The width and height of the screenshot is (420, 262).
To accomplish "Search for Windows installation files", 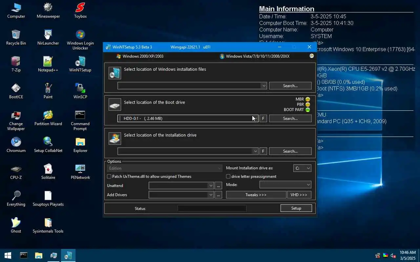I will point(290,86).
